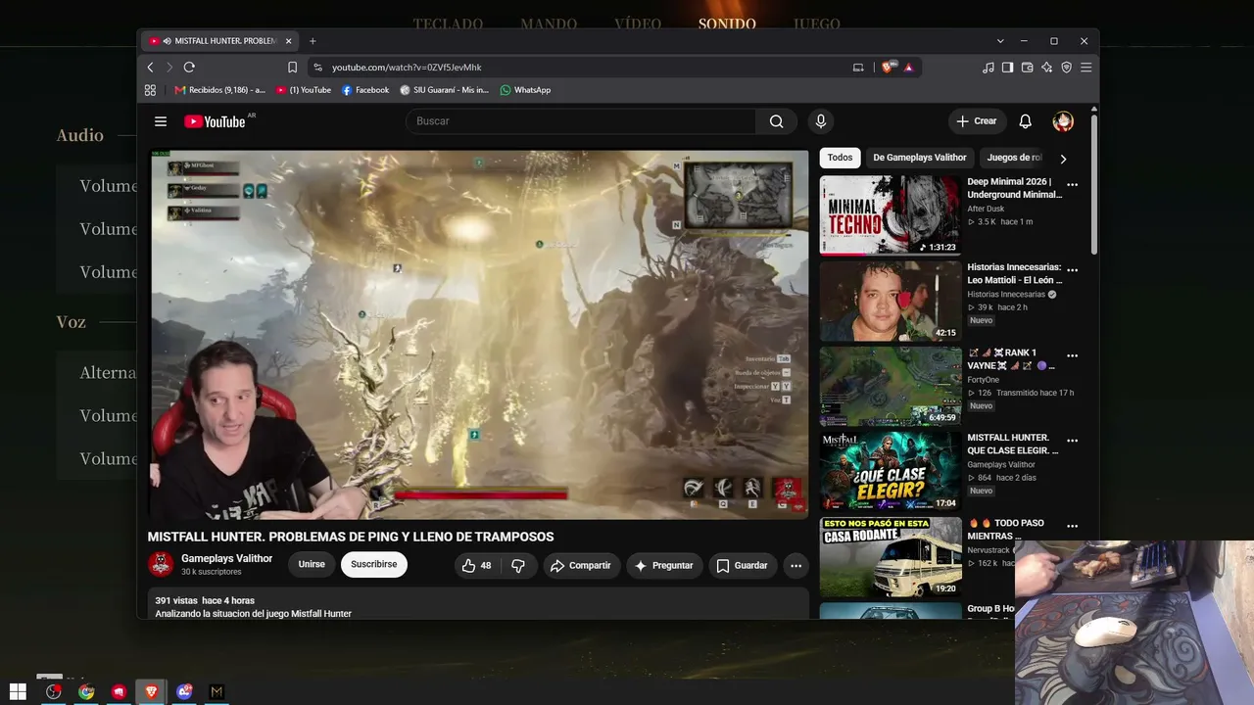Reload the YouTube page
This screenshot has width=1254, height=705.
tap(189, 68)
